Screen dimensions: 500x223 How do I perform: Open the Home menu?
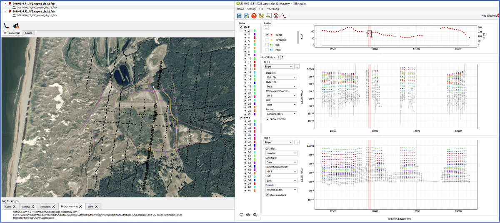pyautogui.click(x=240, y=9)
